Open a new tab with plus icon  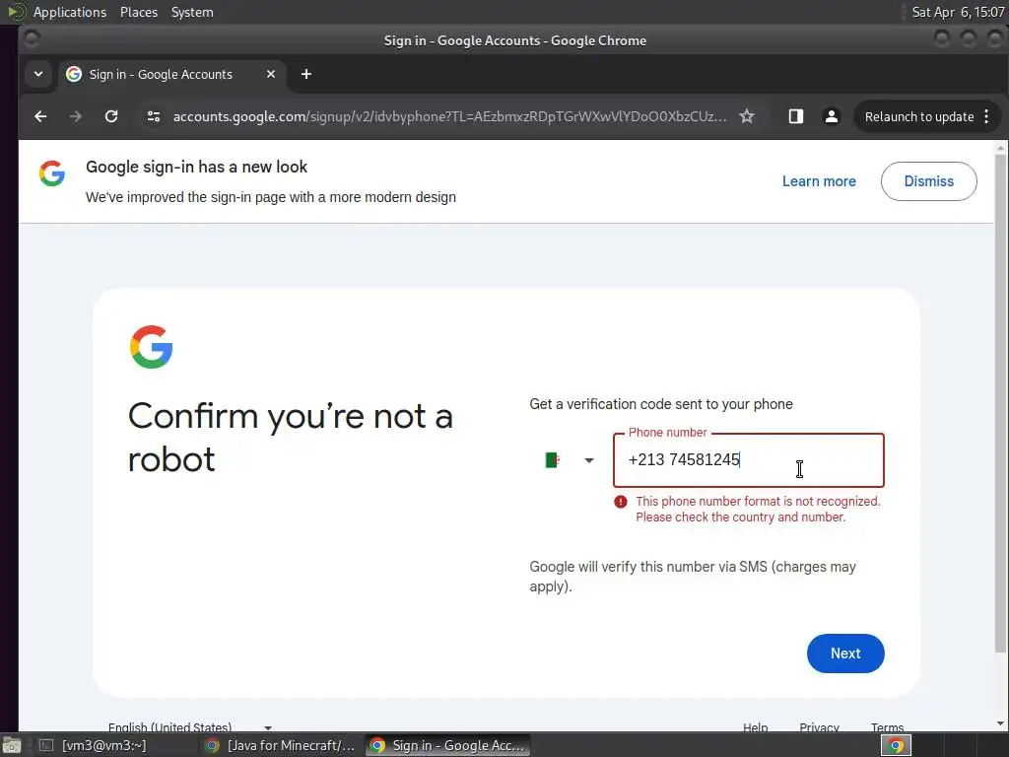[306, 75]
